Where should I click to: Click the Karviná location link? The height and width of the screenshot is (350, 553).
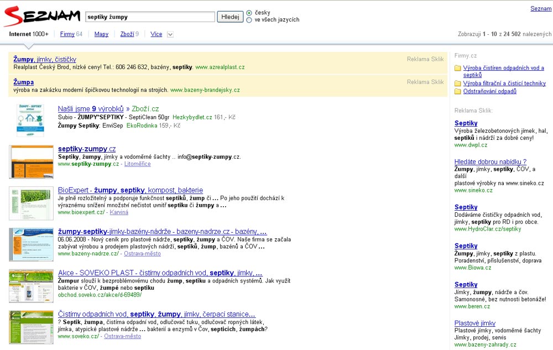coord(119,212)
